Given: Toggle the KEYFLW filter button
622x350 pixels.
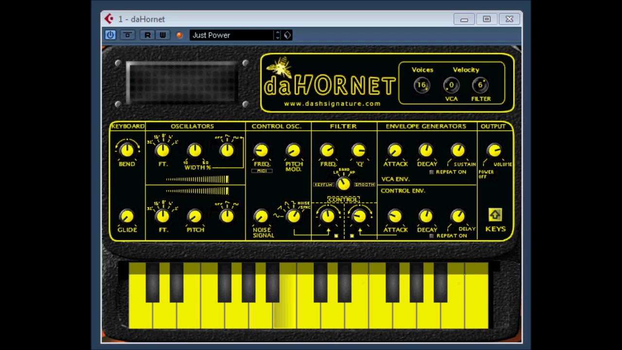Looking at the screenshot, I should (x=324, y=185).
